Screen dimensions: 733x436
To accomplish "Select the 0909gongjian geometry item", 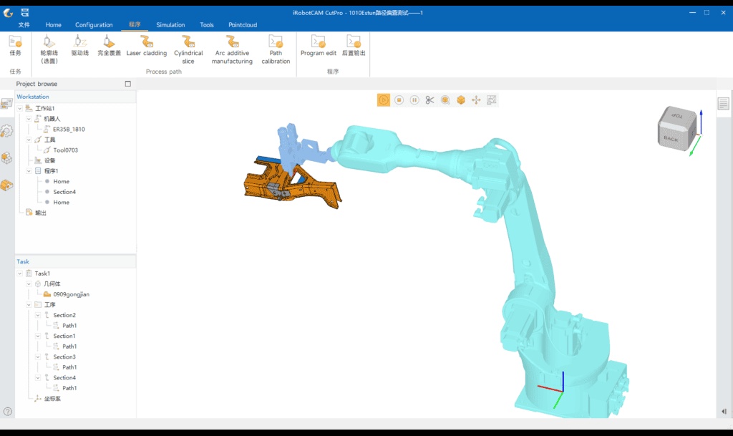I will click(x=71, y=294).
